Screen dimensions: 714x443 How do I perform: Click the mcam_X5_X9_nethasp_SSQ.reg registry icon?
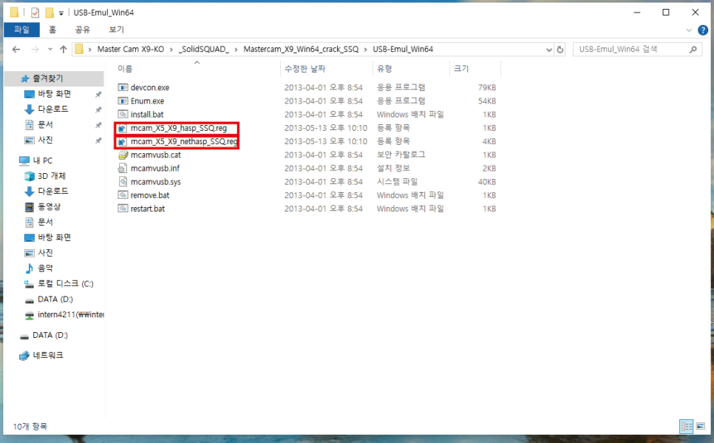[x=123, y=142]
